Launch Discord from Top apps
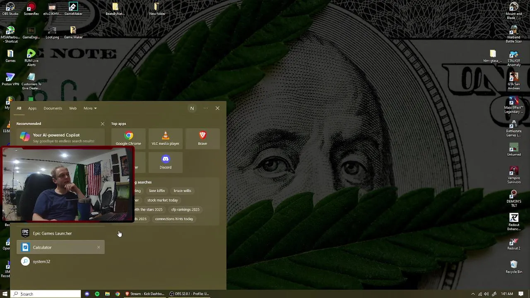The width and height of the screenshot is (530, 298). (x=165, y=162)
